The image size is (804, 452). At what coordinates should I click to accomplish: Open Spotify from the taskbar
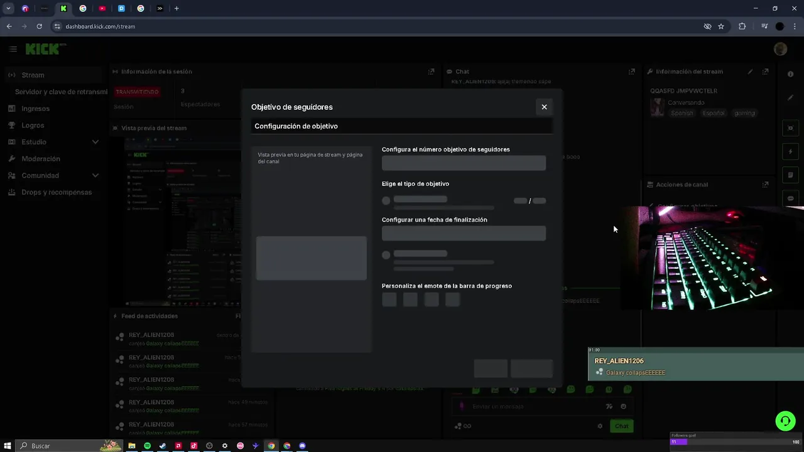pyautogui.click(x=147, y=446)
